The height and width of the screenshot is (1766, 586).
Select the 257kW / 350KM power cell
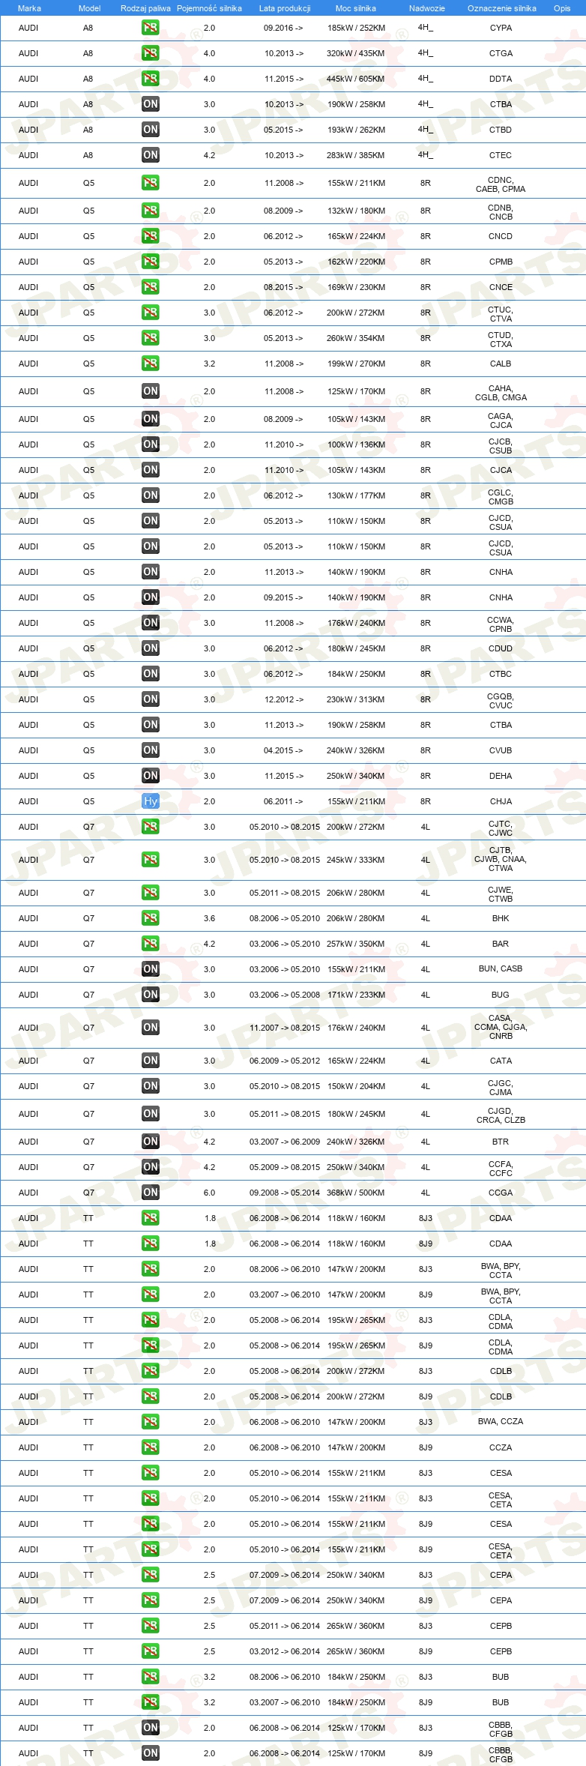click(x=356, y=944)
